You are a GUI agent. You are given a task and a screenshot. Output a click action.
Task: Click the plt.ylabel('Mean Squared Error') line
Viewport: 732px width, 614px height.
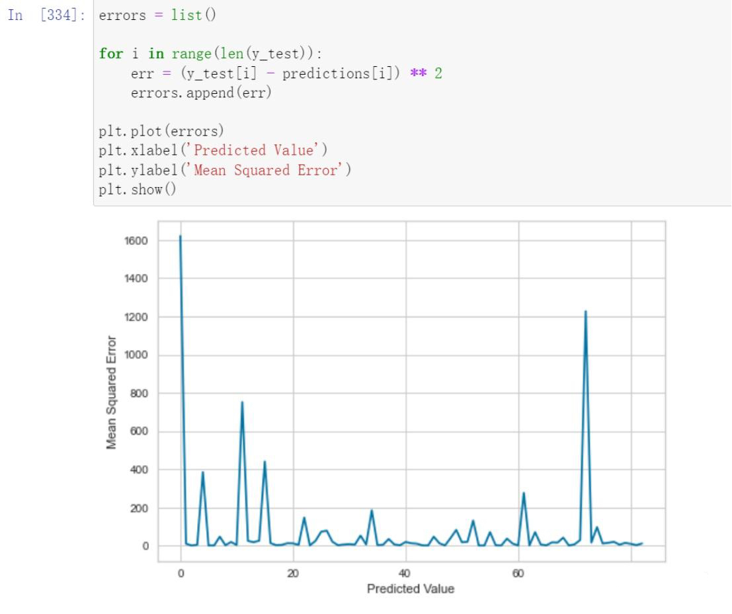coord(225,169)
